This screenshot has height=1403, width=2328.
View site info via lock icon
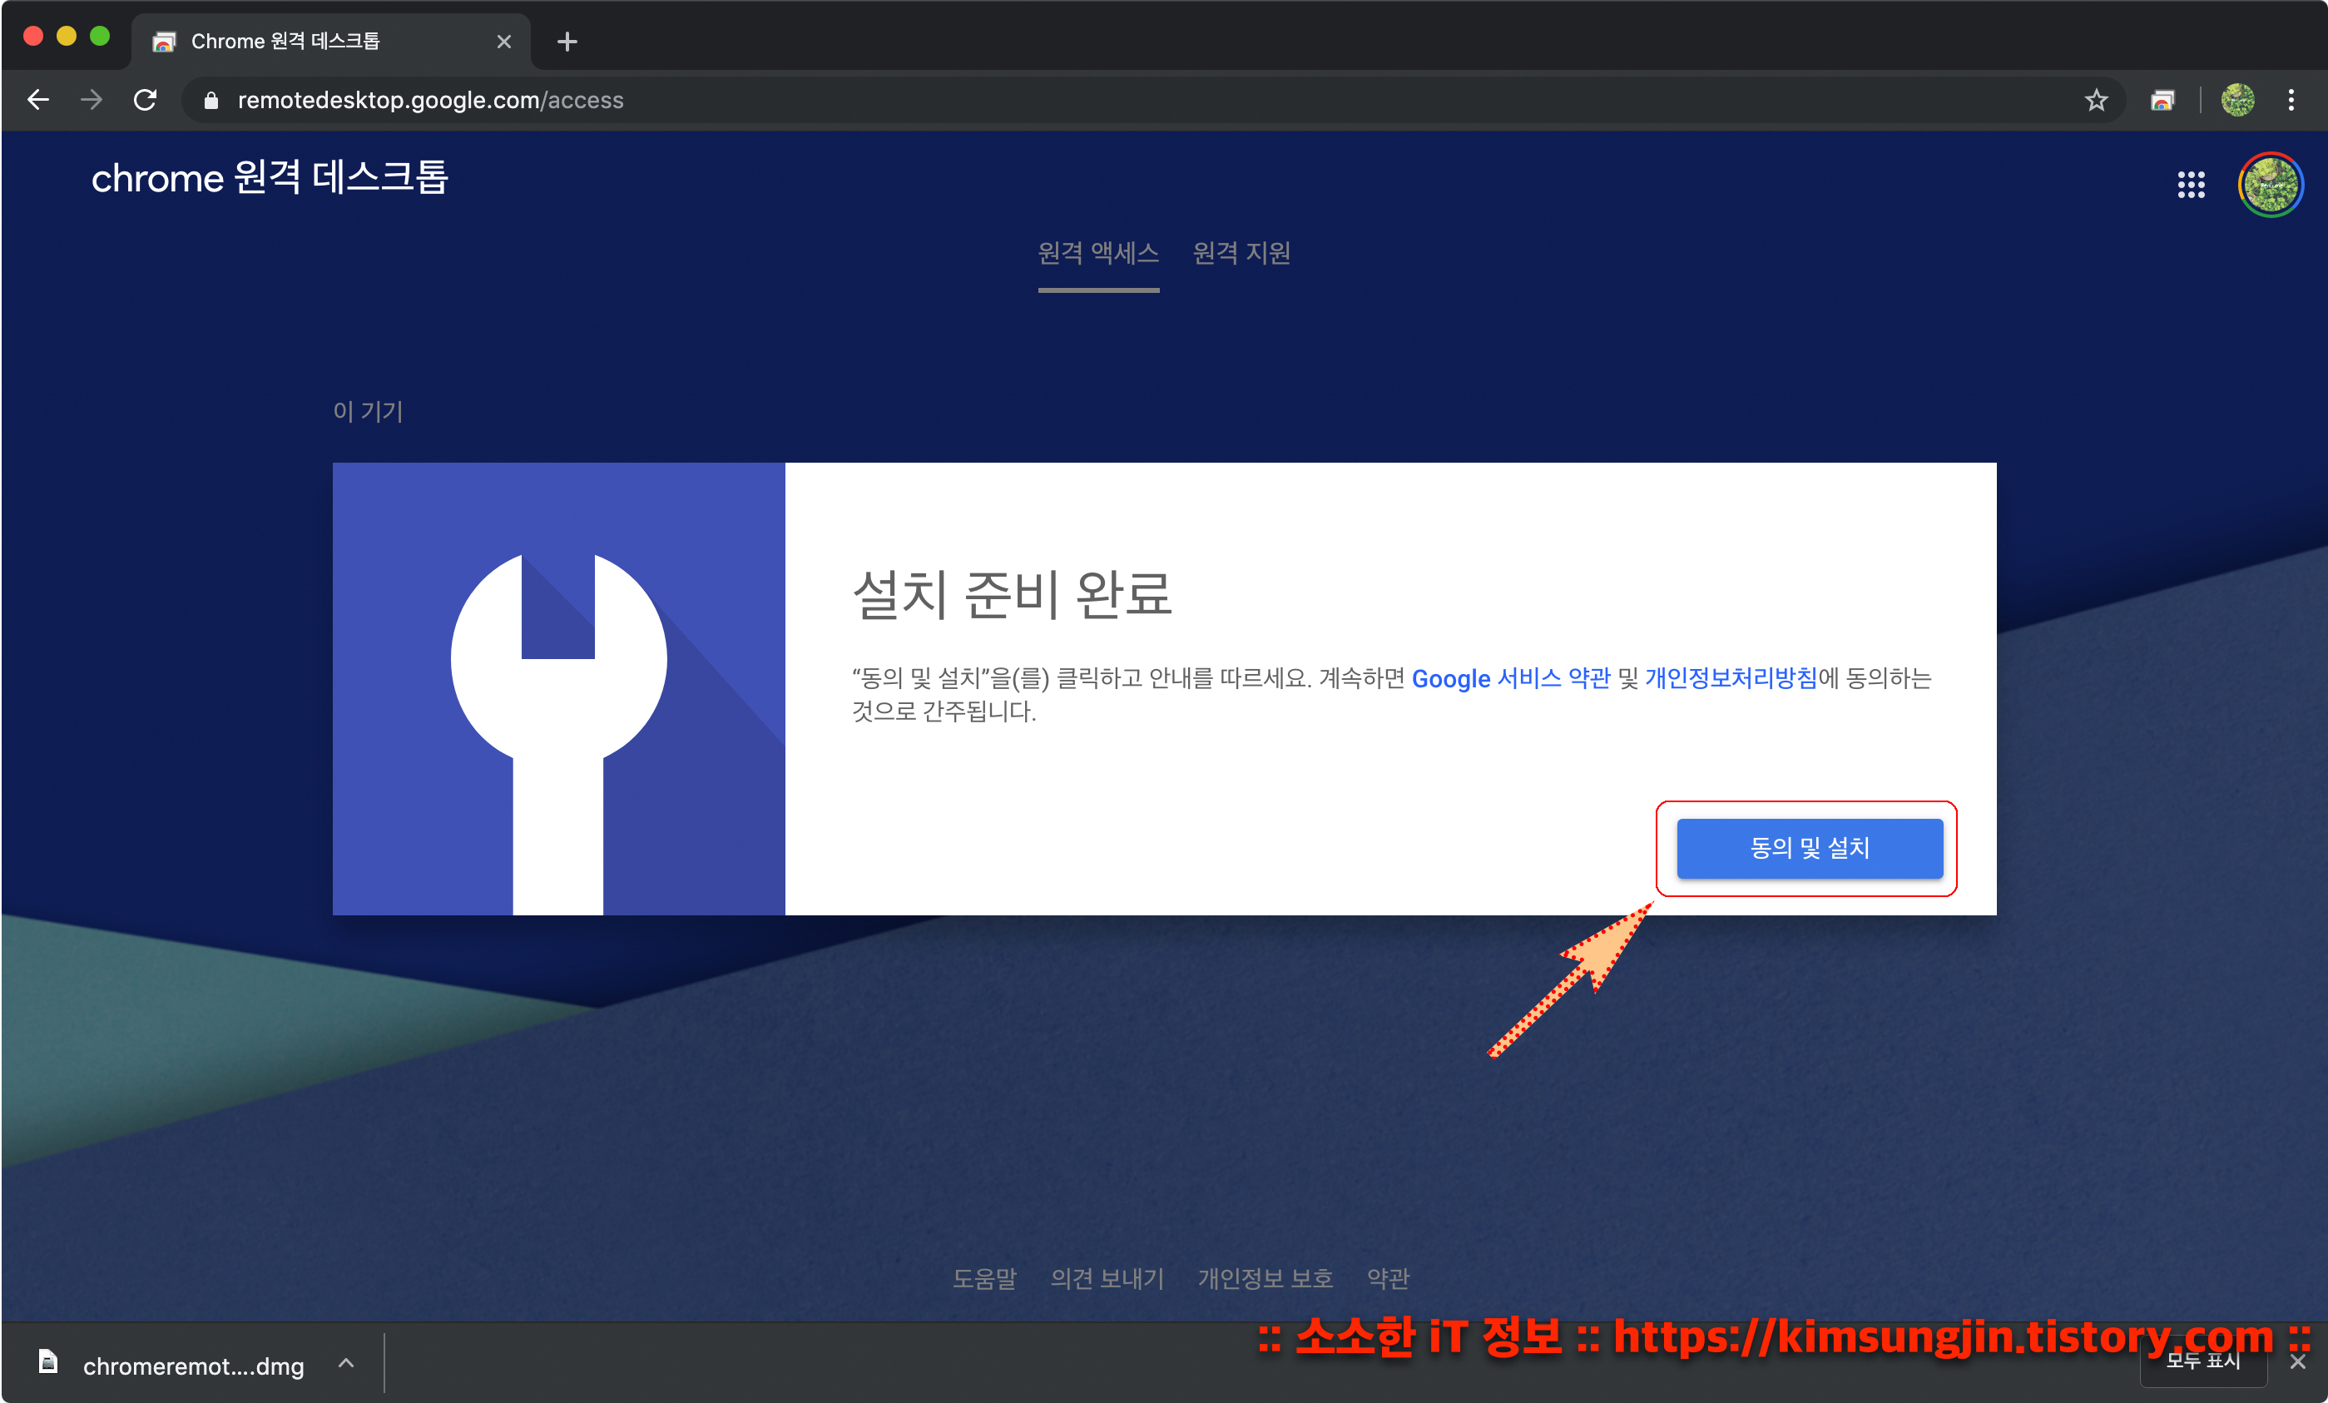pyautogui.click(x=211, y=100)
